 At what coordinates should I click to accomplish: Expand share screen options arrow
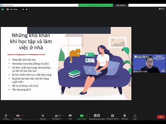tap(86, 116)
